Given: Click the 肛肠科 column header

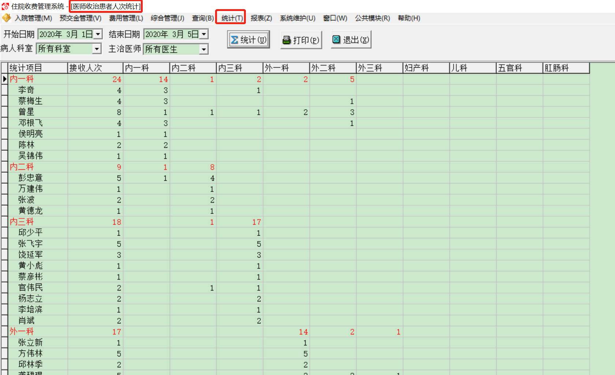Looking at the screenshot, I should click(566, 68).
